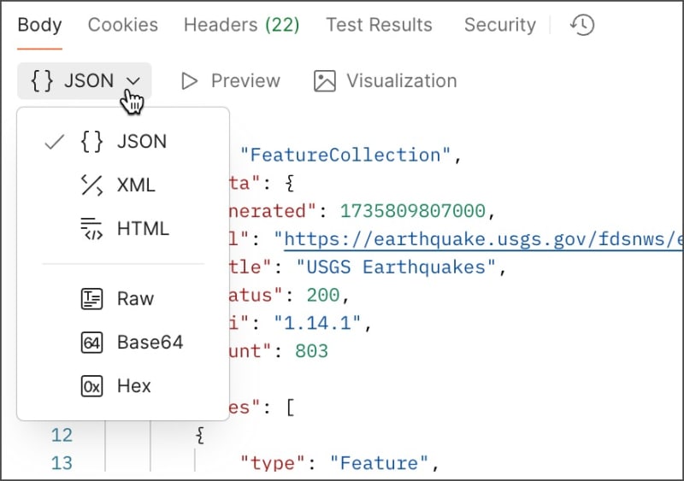
Task: Click the Hex format icon
Action: coord(91,386)
